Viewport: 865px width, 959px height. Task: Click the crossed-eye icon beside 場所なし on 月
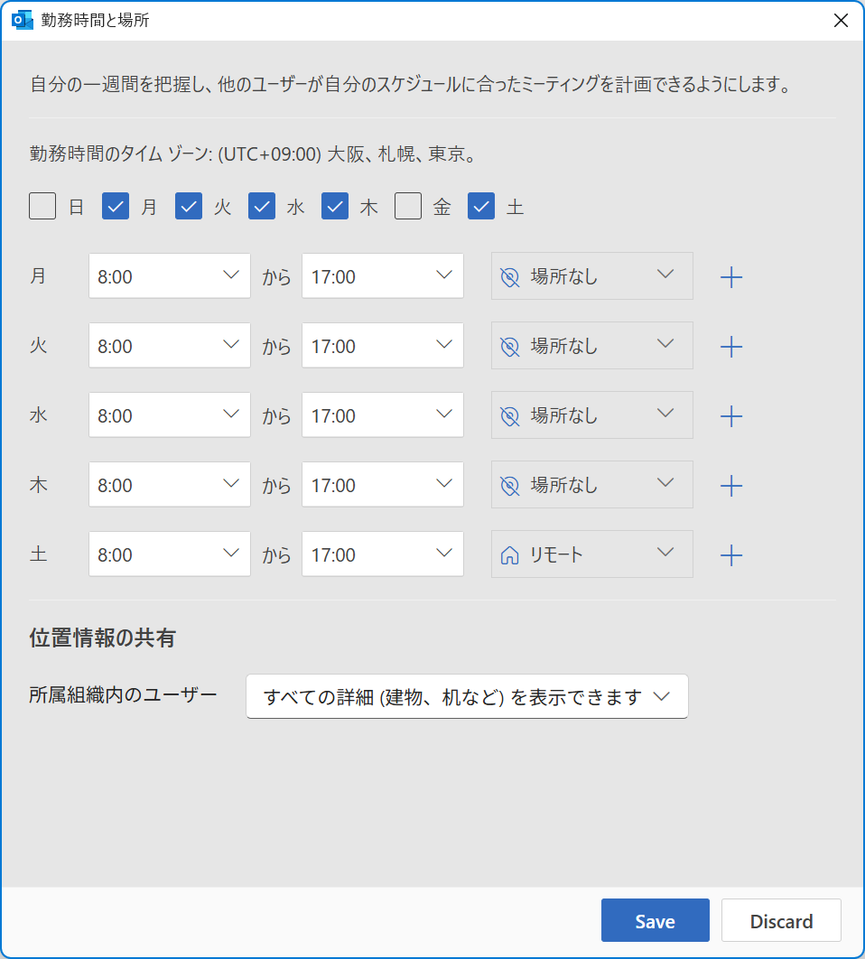point(510,276)
